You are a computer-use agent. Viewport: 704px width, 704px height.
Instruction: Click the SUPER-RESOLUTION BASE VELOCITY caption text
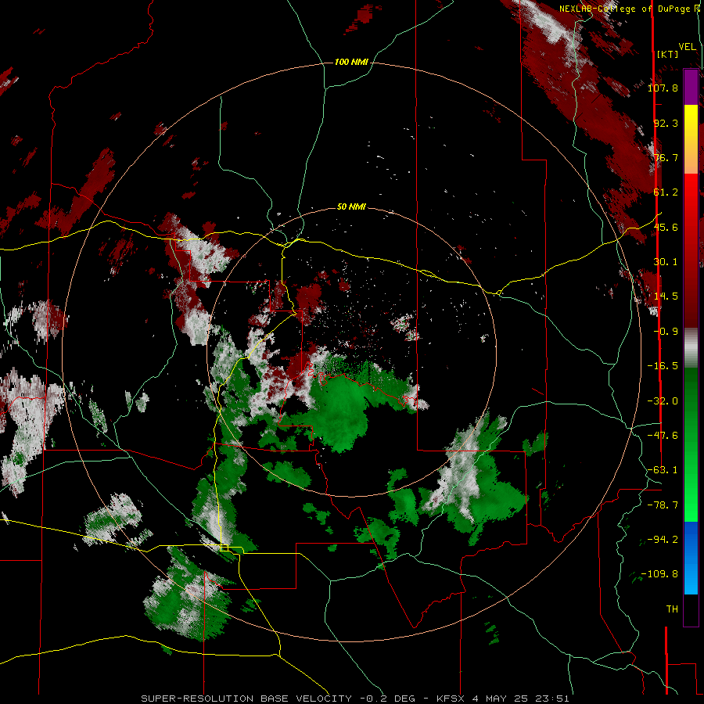[x=246, y=699]
